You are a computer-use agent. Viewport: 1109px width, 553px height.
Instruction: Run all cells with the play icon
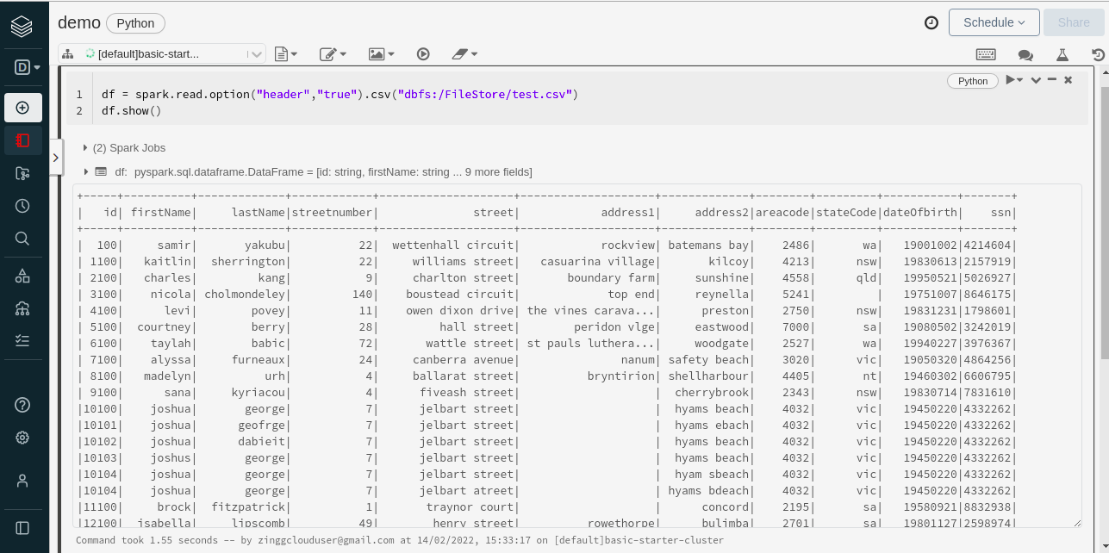(x=423, y=53)
